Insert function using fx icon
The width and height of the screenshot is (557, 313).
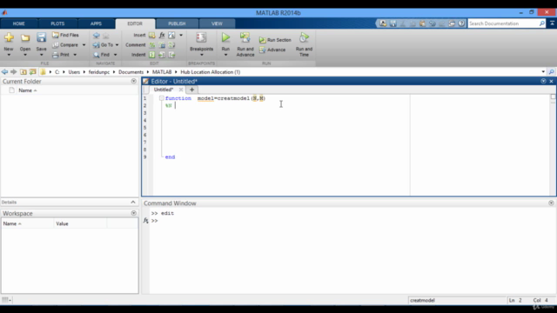(162, 35)
